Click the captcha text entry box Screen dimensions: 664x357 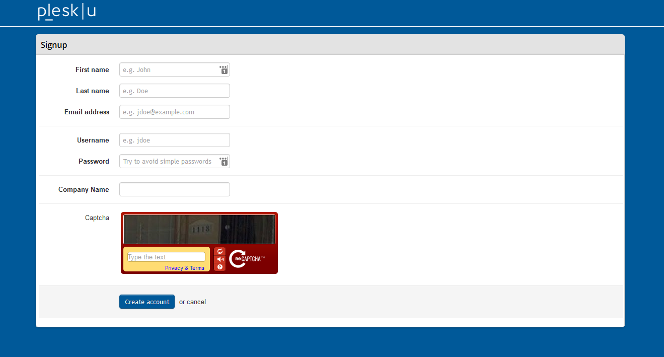tap(166, 257)
